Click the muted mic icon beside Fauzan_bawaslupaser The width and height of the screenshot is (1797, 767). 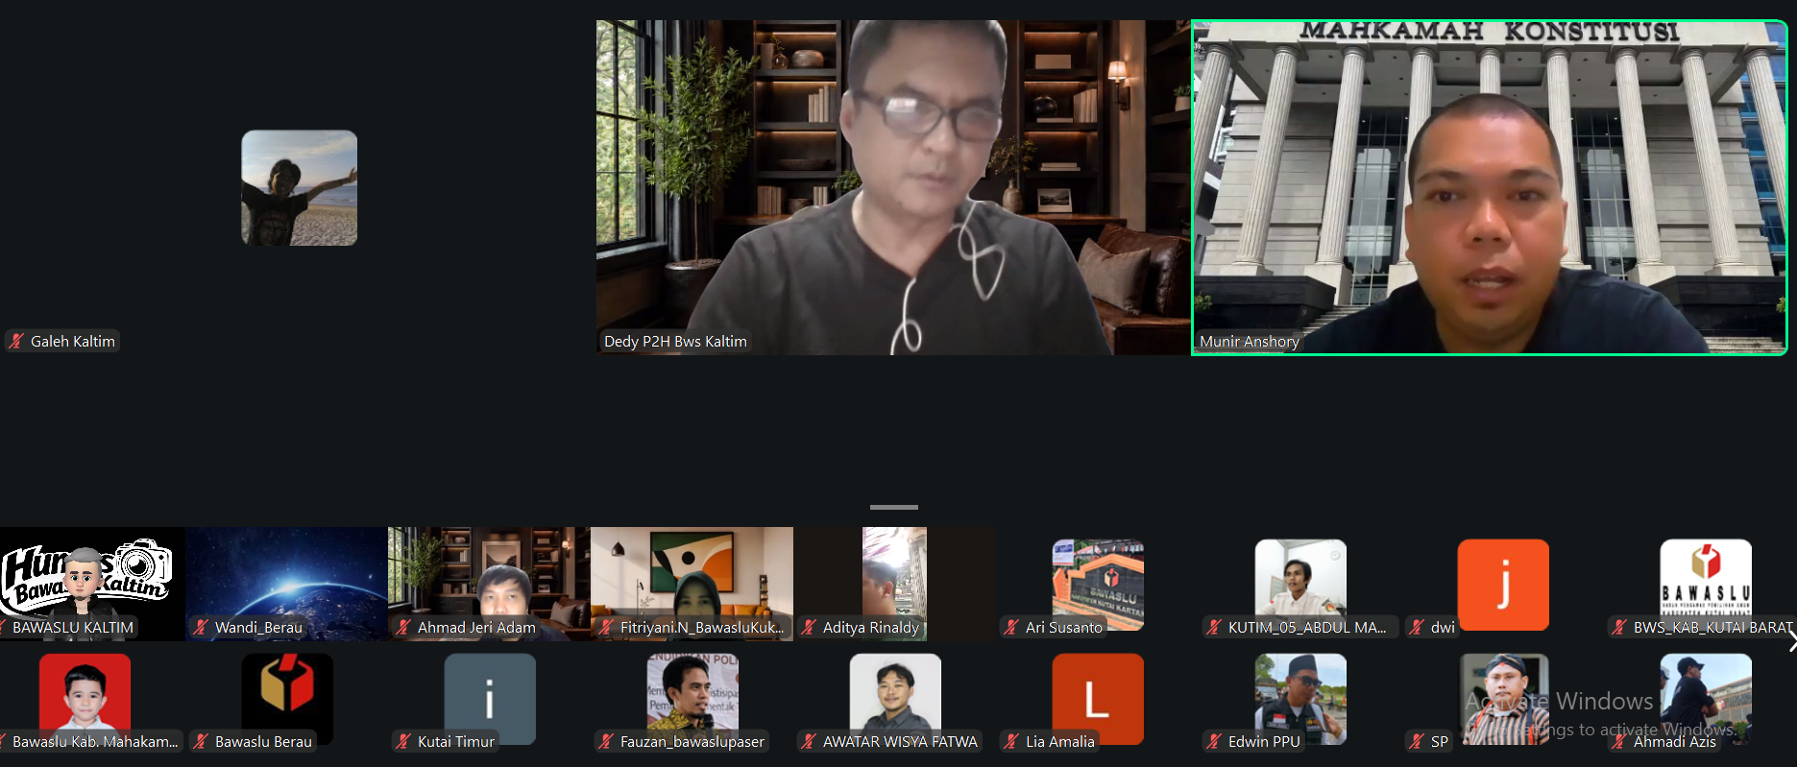606,741
